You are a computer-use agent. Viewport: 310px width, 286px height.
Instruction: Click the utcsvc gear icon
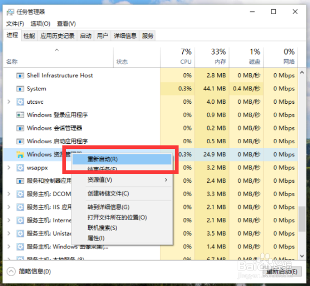pyautogui.click(x=20, y=102)
